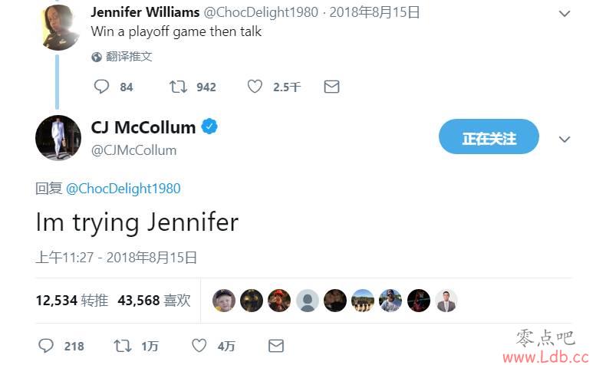Image resolution: width=596 pixels, height=365 pixels.
Task: Retweet CJ McCollum's Im trying Jennifer tweet
Action: pyautogui.click(x=123, y=346)
